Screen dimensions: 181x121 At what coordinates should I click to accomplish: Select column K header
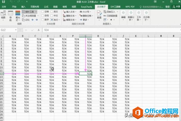[x=136, y=36]
